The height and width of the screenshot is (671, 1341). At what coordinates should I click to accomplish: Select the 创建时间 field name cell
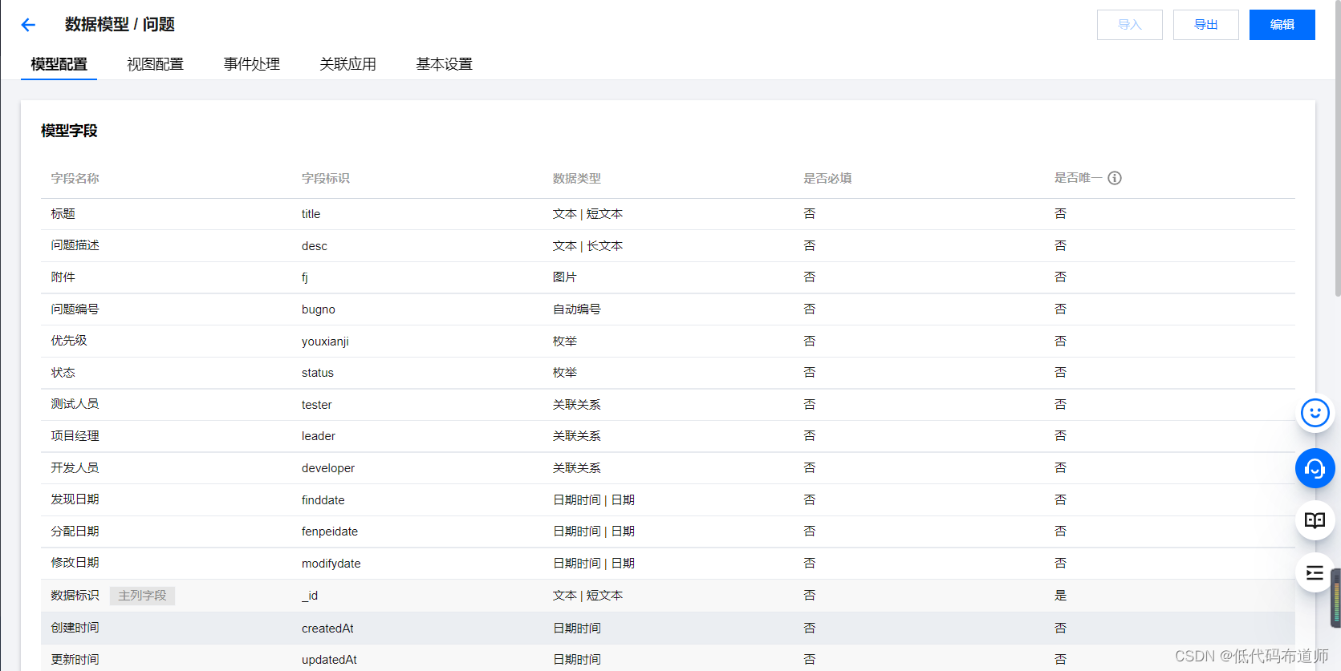[75, 628]
